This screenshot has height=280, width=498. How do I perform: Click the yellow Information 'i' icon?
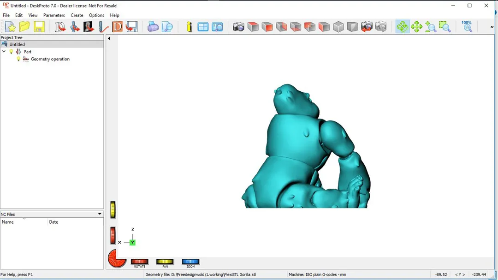coord(190,27)
